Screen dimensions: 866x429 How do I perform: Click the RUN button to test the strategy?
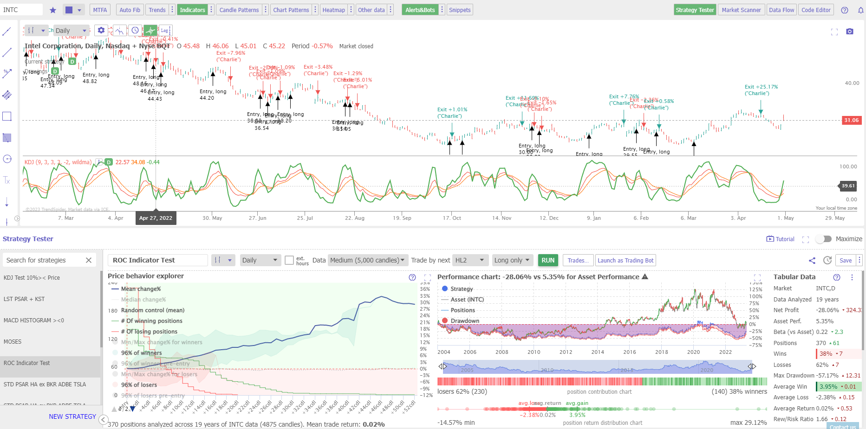pyautogui.click(x=548, y=260)
